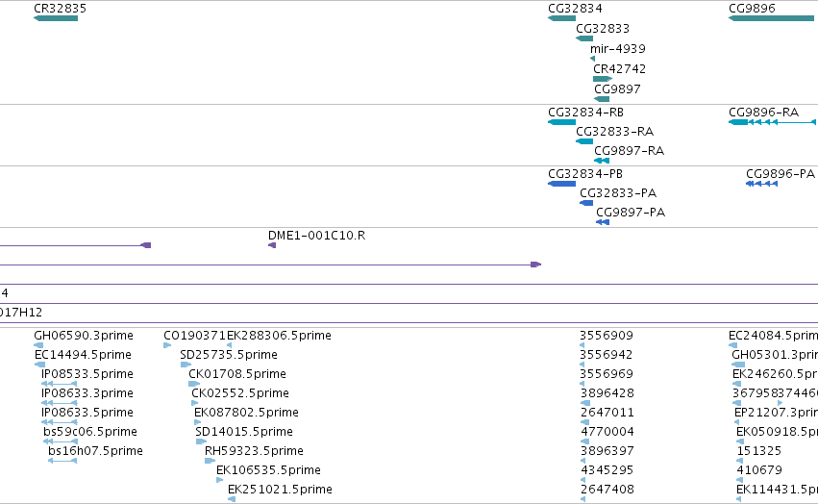The height and width of the screenshot is (504, 818).
Task: Select transcript CG32834-RB label
Action: coord(585,113)
